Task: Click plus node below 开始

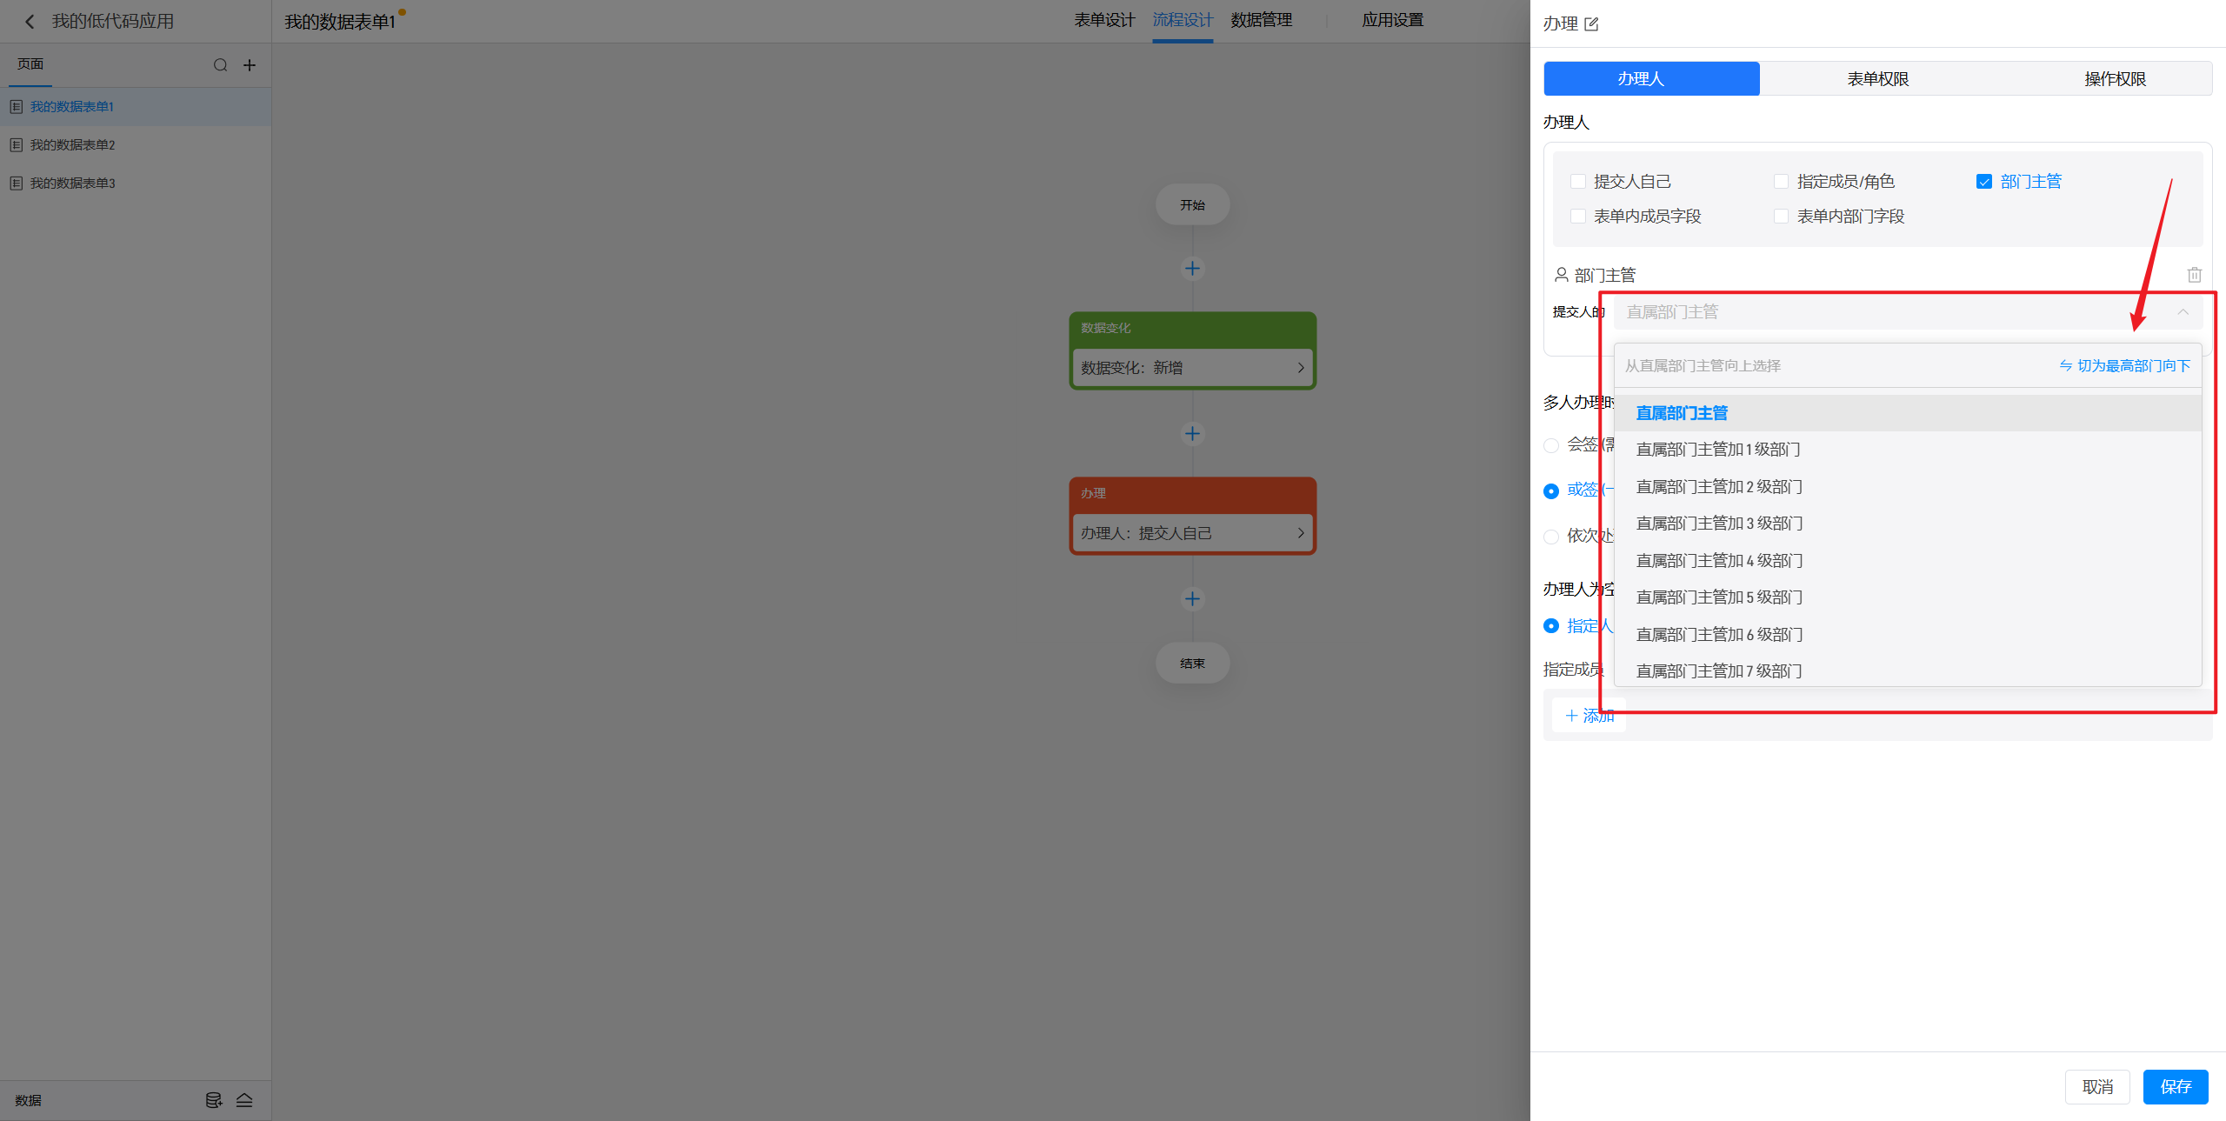Action: coord(1192,269)
